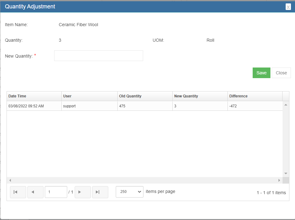This screenshot has height=220, width=295.
Task: Sort by the Old Quantity column header
Action: 130,96
